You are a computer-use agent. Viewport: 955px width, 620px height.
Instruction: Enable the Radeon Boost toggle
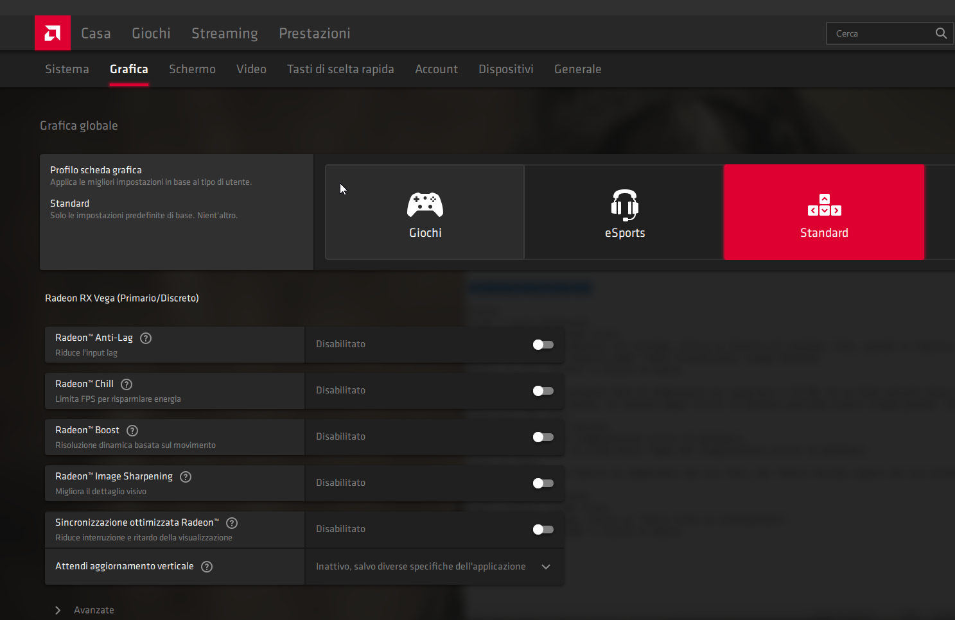[543, 437]
